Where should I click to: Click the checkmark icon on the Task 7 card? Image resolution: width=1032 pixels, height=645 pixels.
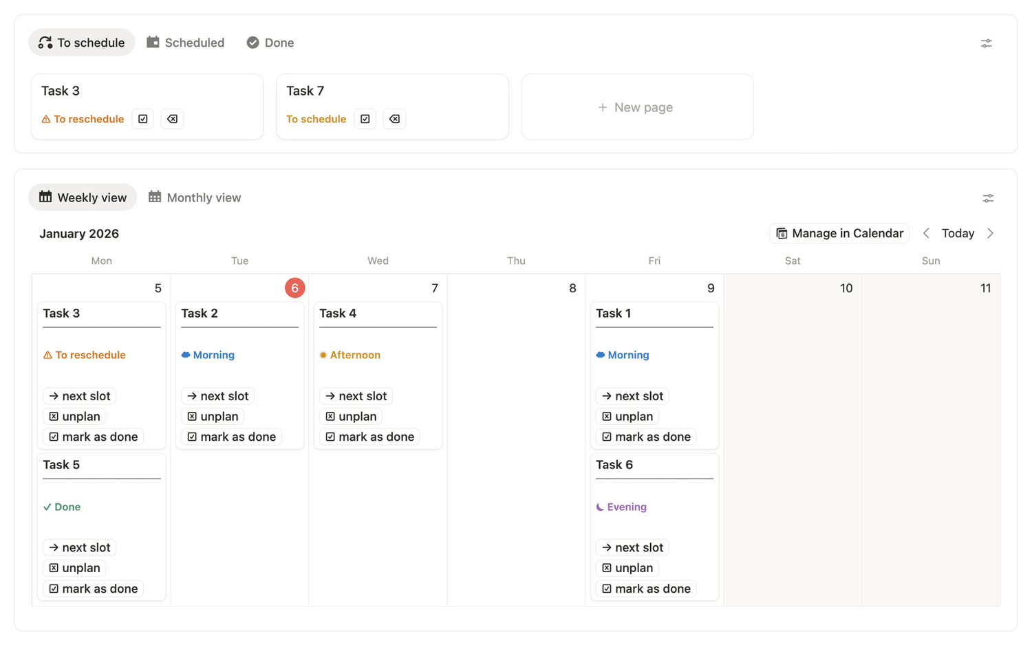click(x=365, y=119)
